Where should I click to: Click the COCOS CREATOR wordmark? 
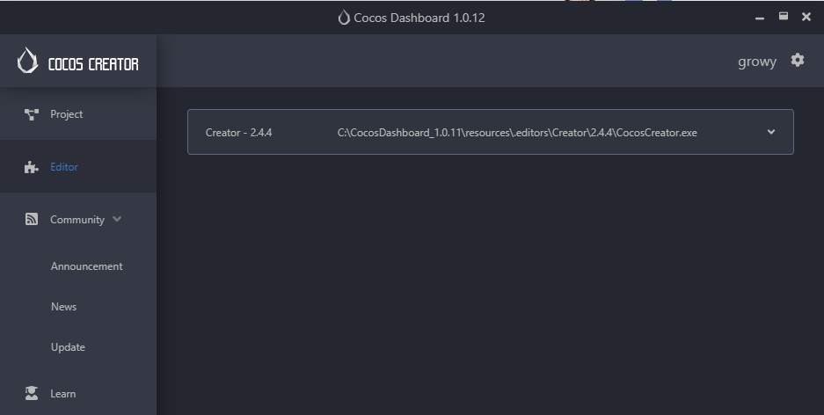tap(93, 64)
